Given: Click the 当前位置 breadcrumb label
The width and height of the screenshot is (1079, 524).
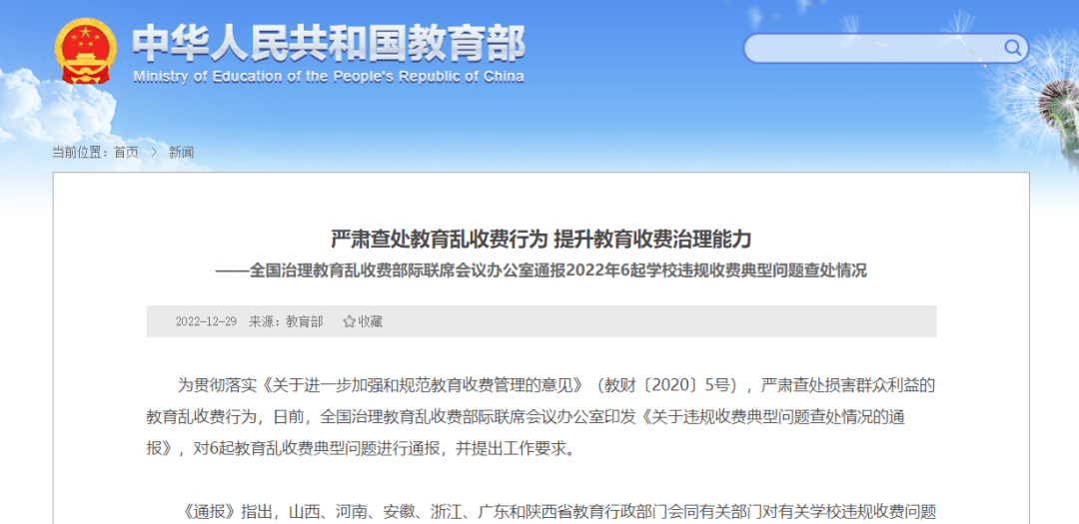Looking at the screenshot, I should coord(80,152).
